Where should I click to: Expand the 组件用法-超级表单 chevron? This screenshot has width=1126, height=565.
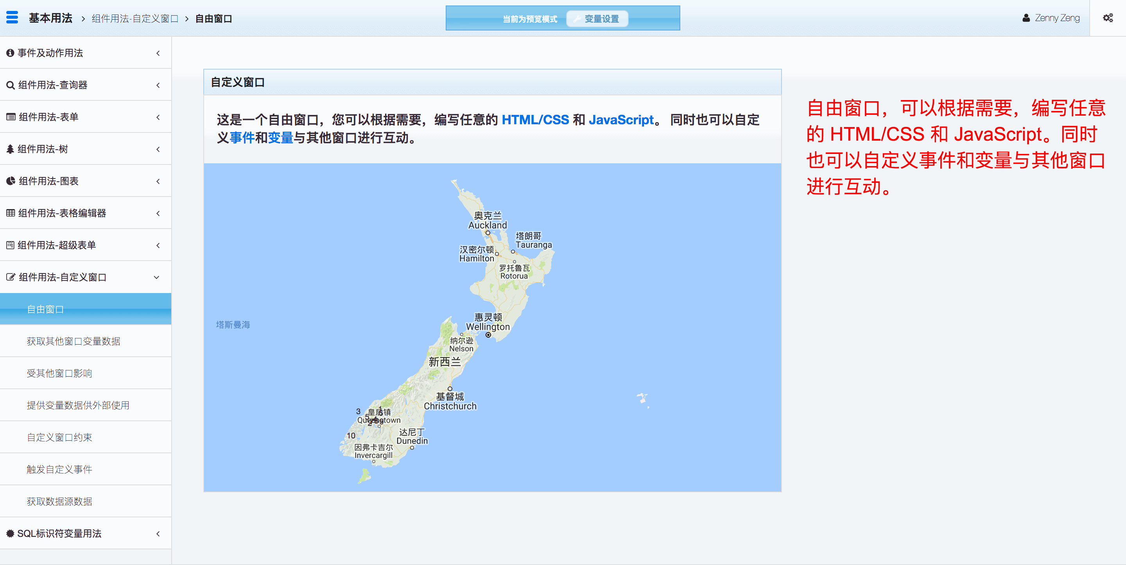158,245
